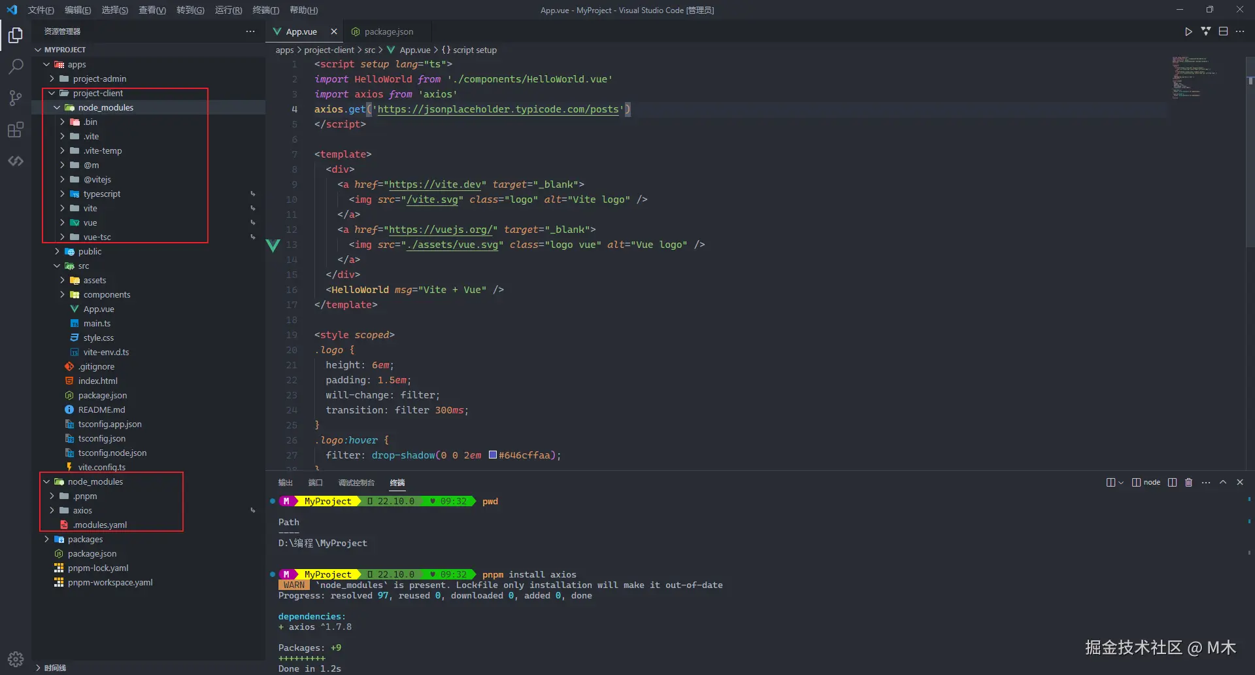Open the 运行(R) menu

pyautogui.click(x=228, y=10)
